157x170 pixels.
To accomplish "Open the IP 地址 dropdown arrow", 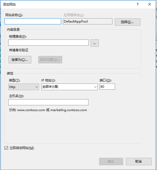I will tap(95, 87).
